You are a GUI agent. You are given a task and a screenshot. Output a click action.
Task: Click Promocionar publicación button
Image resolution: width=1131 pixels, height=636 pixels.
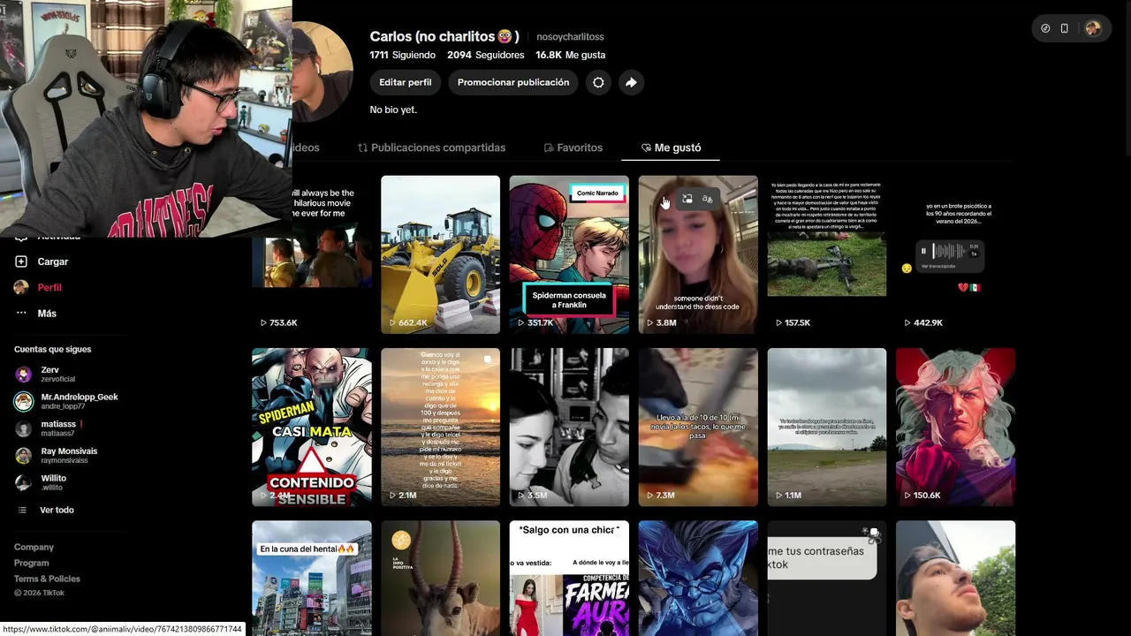(x=513, y=82)
